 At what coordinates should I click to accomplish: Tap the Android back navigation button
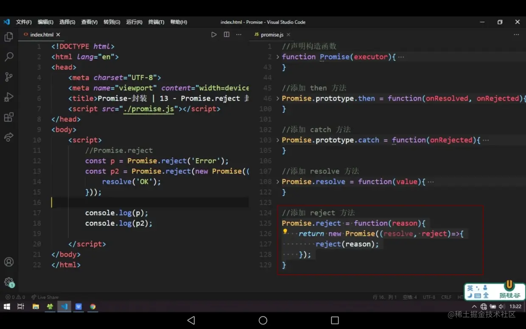coord(191,320)
